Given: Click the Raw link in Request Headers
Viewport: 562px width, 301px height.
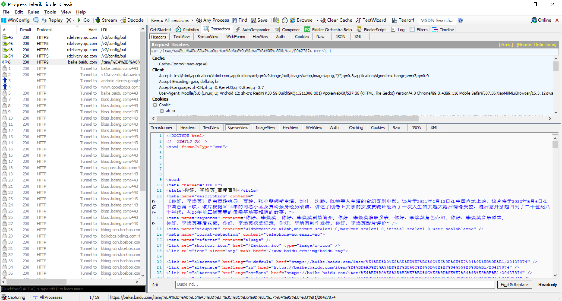Looking at the screenshot, I should tap(506, 44).
